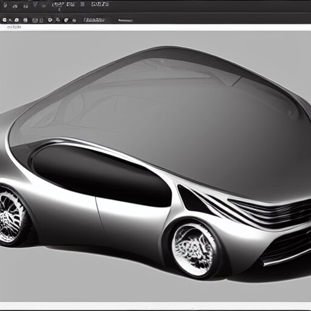Click the underlined text field in lower toolbar
Image resolution: width=311 pixels, height=311 pixels.
pos(94,20)
